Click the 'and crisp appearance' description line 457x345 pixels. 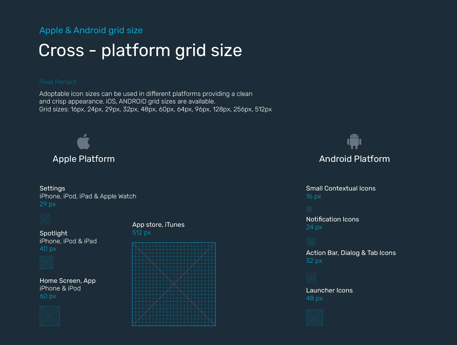pyautogui.click(x=127, y=101)
